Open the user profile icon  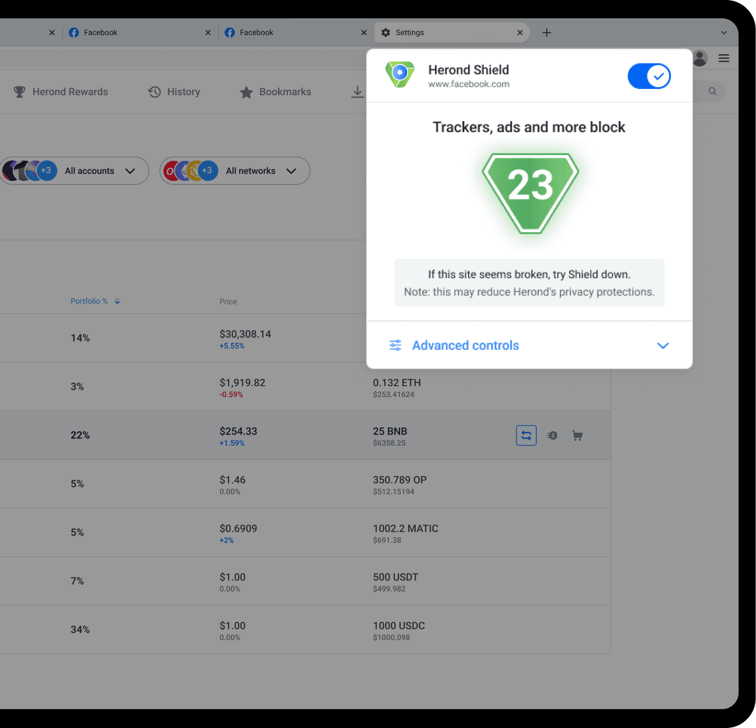tap(700, 58)
